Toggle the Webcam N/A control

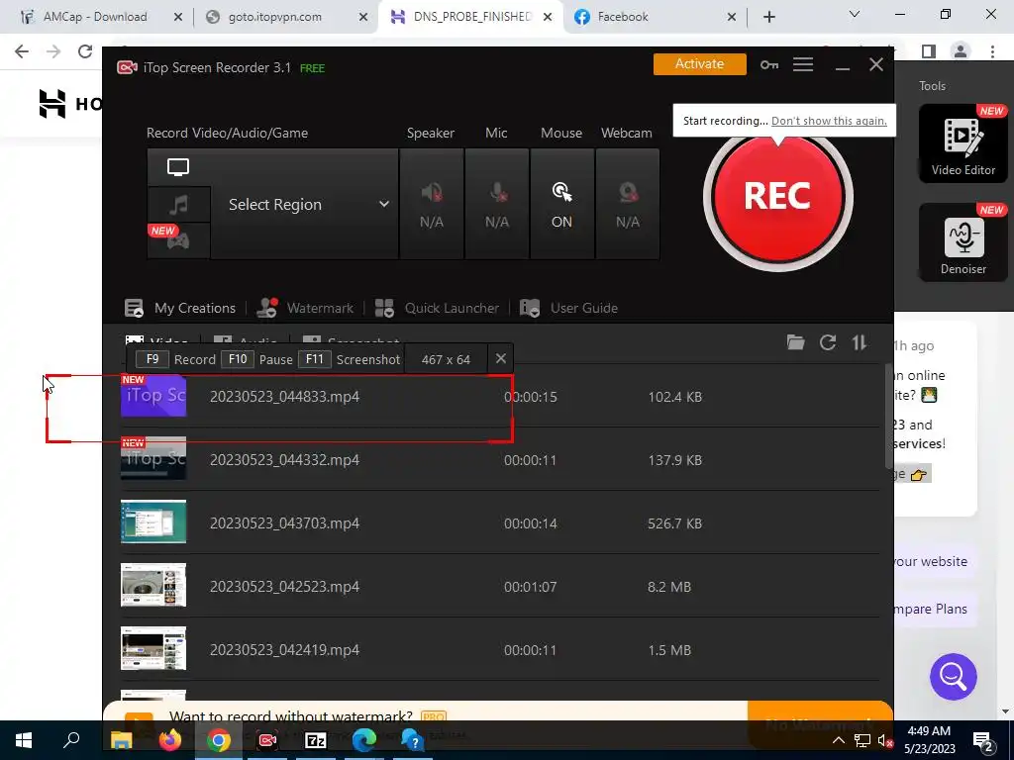627,204
